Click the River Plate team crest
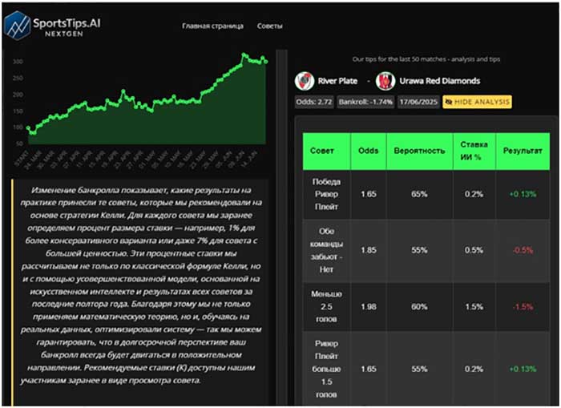The image size is (561, 408). click(305, 81)
